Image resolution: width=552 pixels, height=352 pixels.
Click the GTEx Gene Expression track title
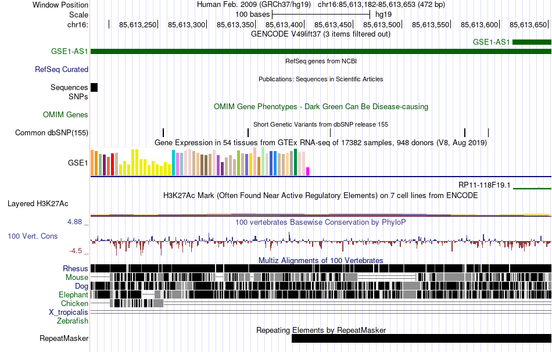[321, 143]
